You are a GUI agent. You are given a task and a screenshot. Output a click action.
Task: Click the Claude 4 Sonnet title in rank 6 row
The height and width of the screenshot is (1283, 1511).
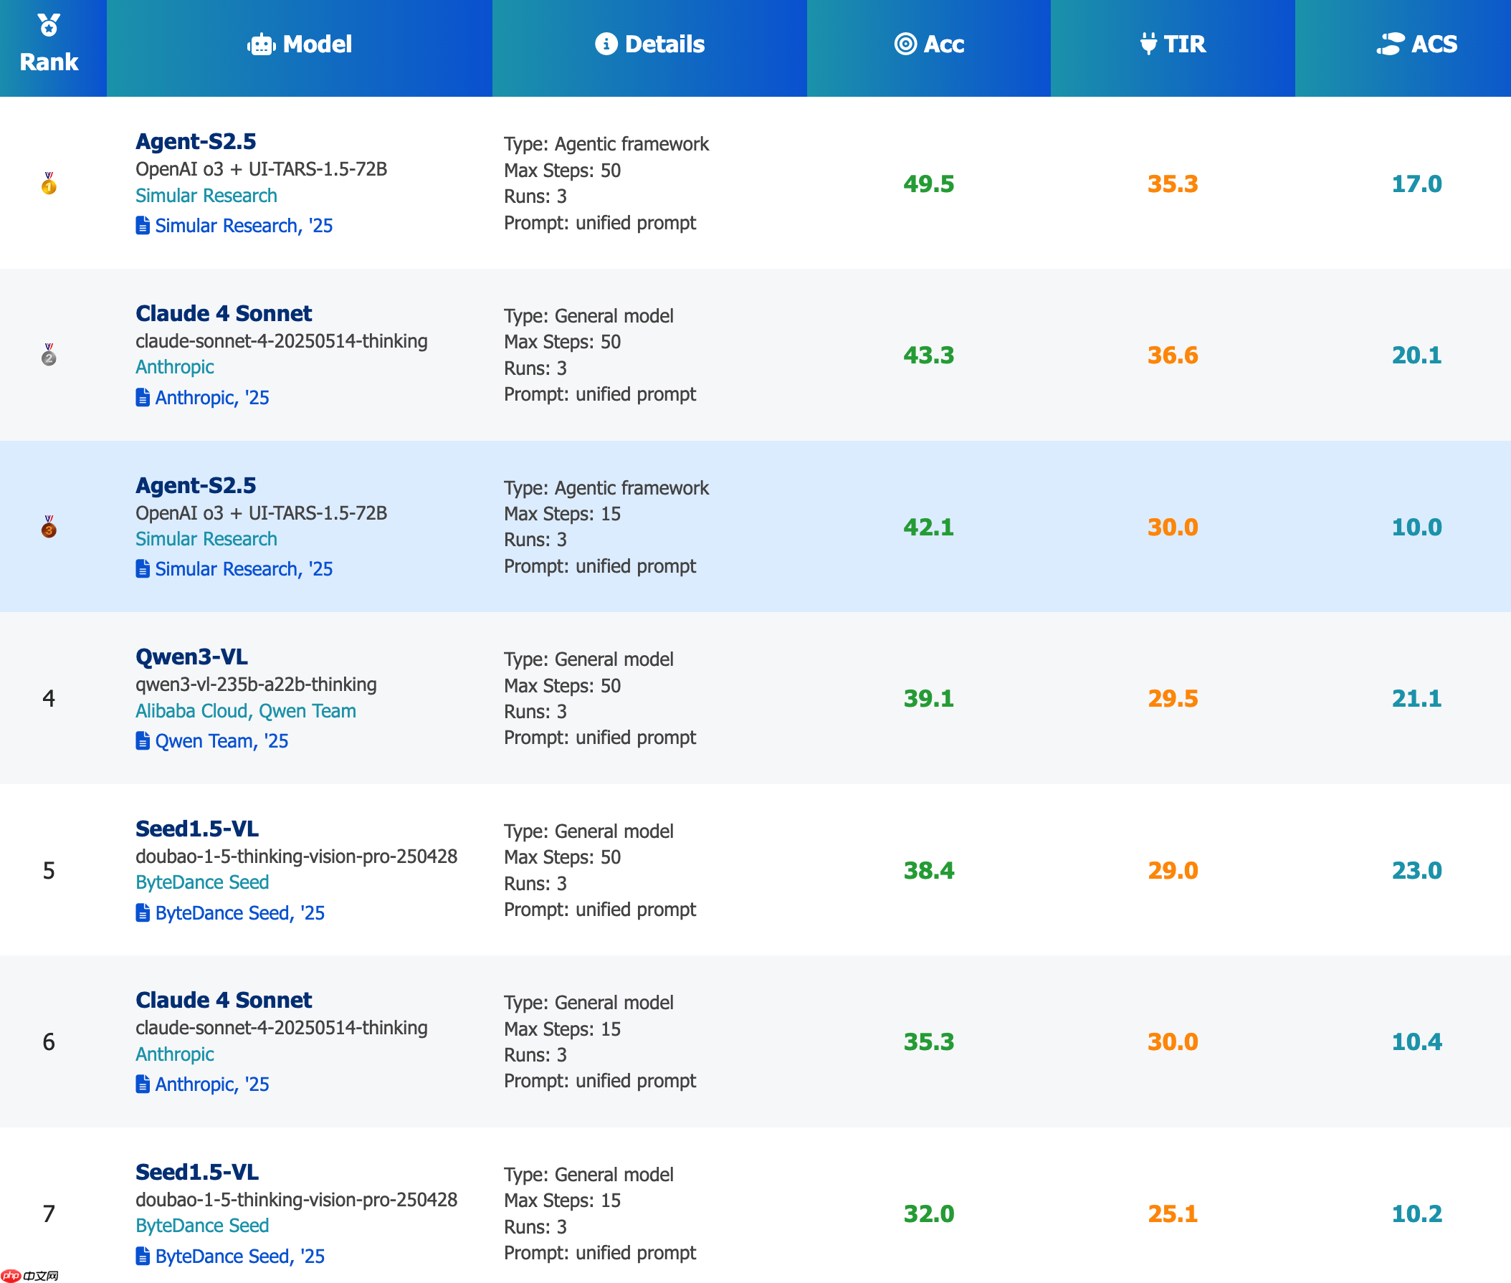click(224, 1000)
